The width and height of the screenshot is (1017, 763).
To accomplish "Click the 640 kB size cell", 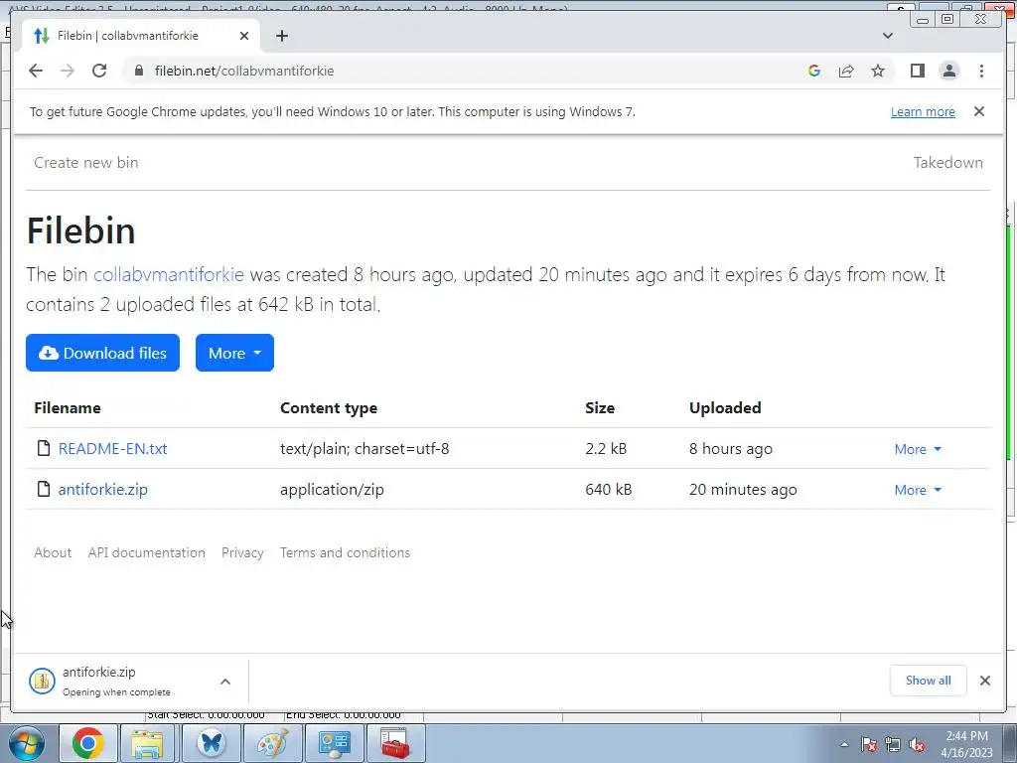I will pos(609,489).
